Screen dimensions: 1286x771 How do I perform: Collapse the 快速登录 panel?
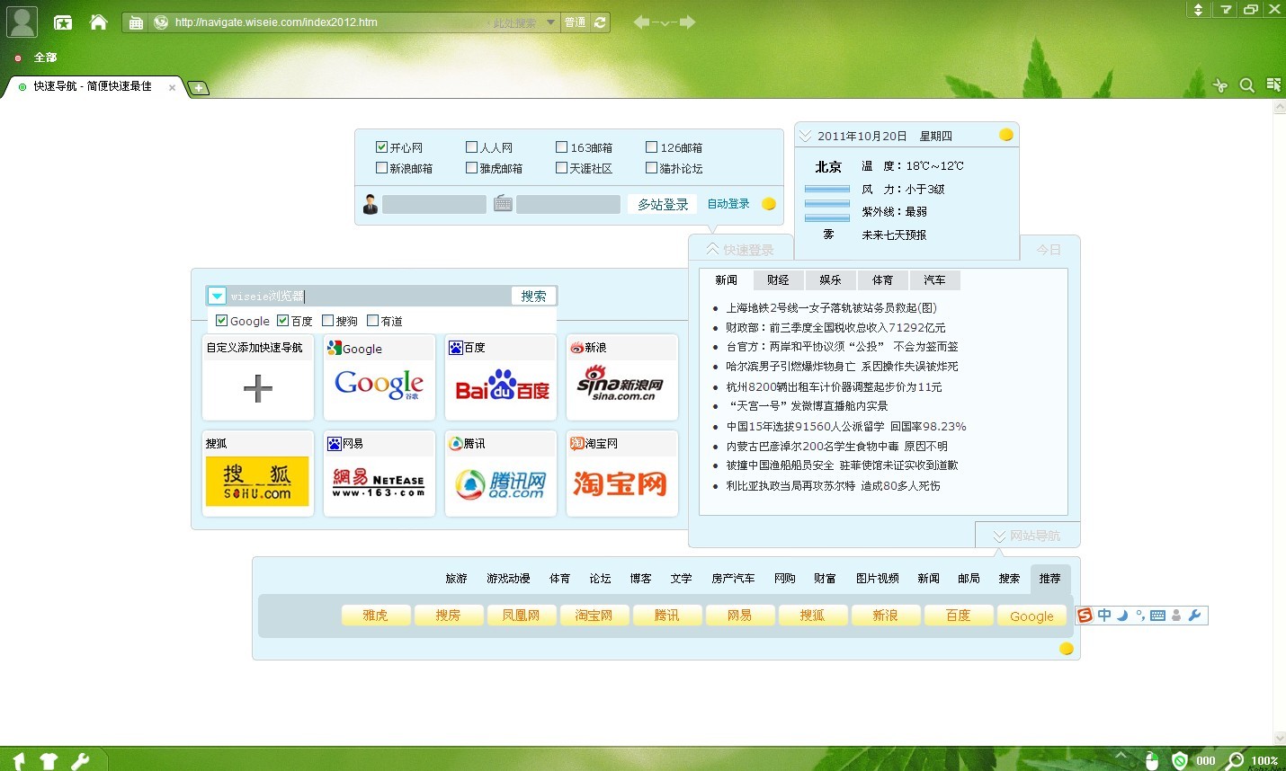(x=738, y=250)
